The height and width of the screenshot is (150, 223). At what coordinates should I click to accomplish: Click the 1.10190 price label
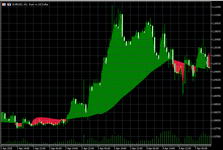[x=216, y=47]
